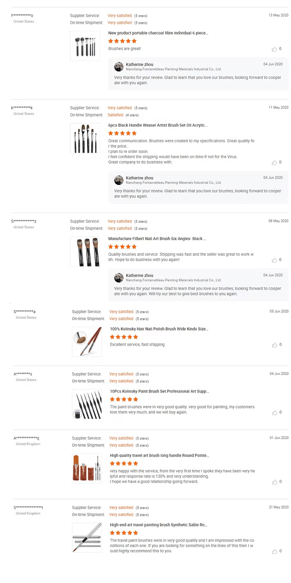
Task: Like the "Brushes are great!" review
Action: [274, 49]
